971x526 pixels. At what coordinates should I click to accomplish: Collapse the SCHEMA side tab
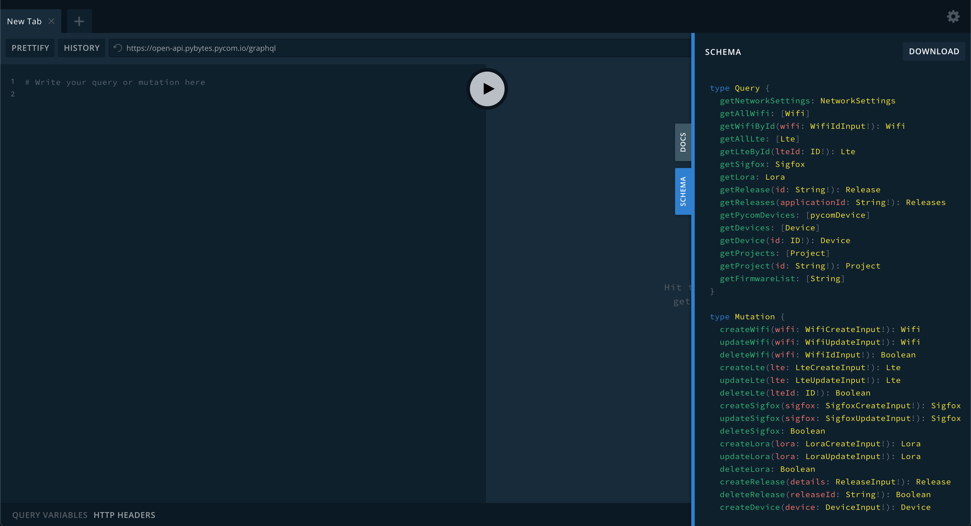[683, 191]
